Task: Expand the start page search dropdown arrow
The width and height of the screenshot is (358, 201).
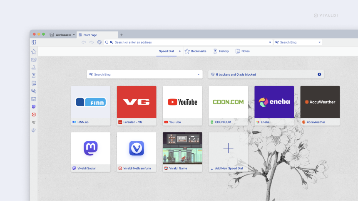Action: pyautogui.click(x=199, y=74)
